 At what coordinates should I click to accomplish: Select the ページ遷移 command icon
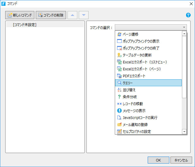119,34
